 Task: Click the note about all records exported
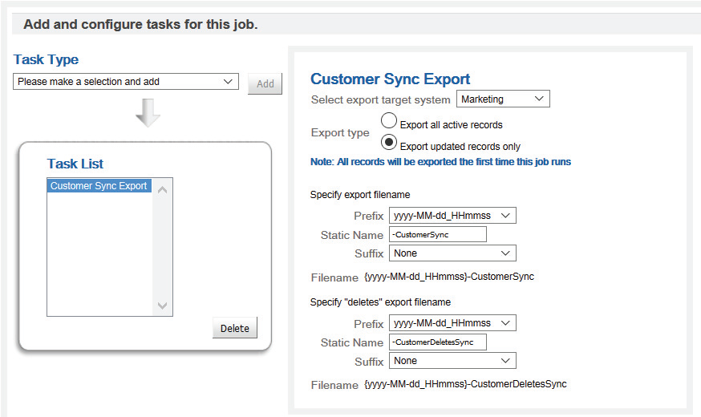point(440,162)
